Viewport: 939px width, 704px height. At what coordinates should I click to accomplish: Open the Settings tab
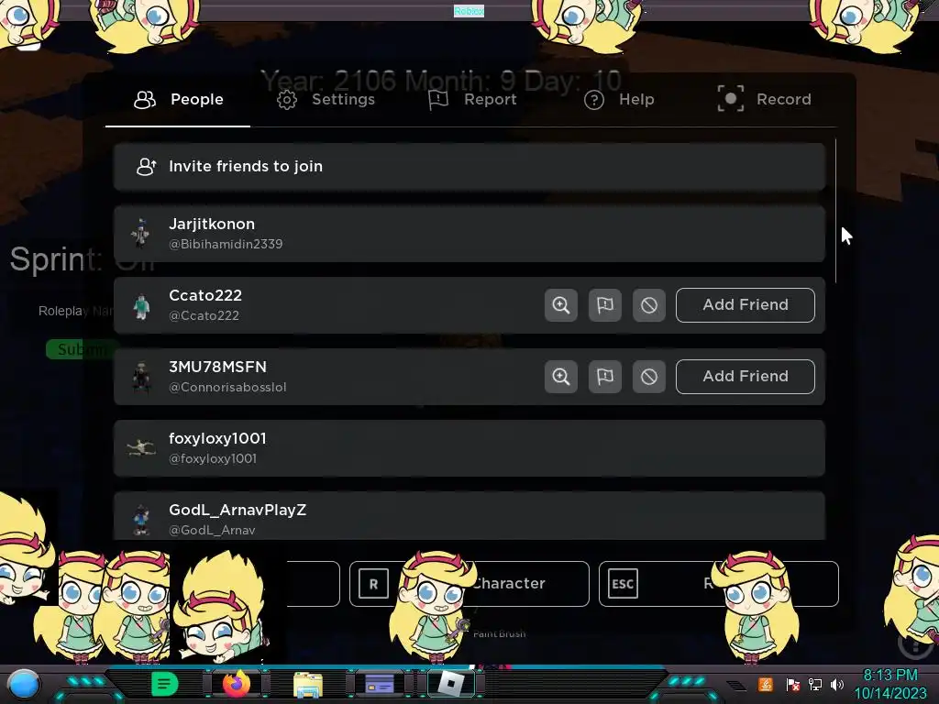(x=326, y=99)
